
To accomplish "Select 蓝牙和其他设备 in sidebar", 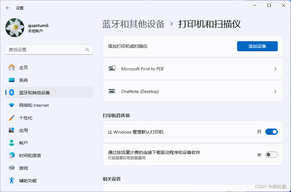I will (x=49, y=93).
